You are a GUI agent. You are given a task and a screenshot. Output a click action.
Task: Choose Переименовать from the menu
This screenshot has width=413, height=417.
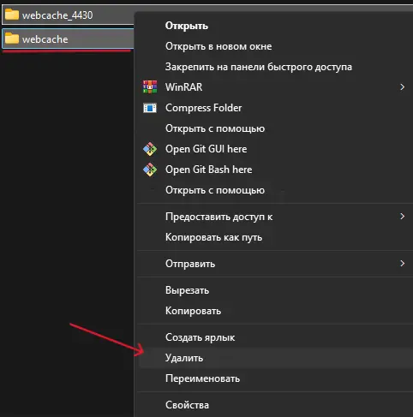coord(202,378)
